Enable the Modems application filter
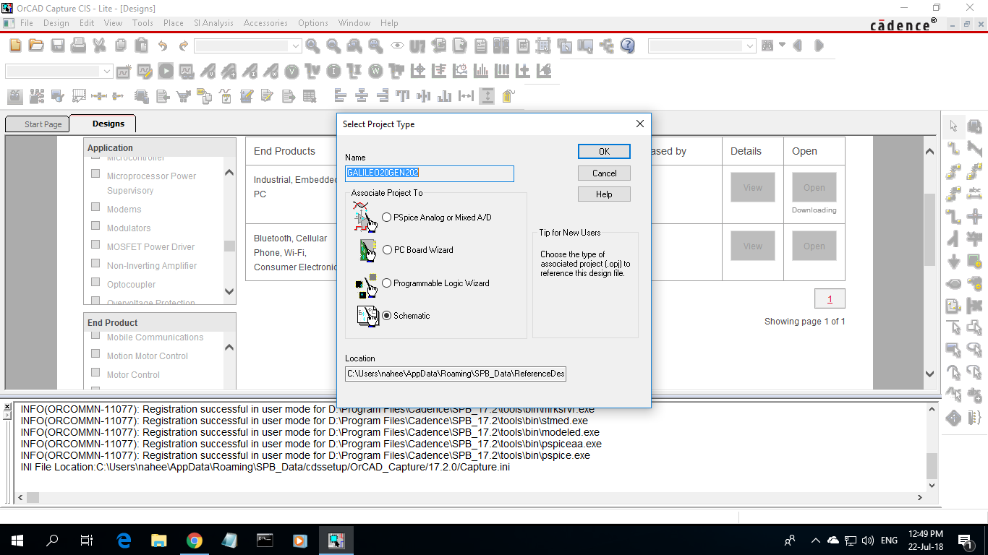This screenshot has height=555, width=988. click(95, 209)
